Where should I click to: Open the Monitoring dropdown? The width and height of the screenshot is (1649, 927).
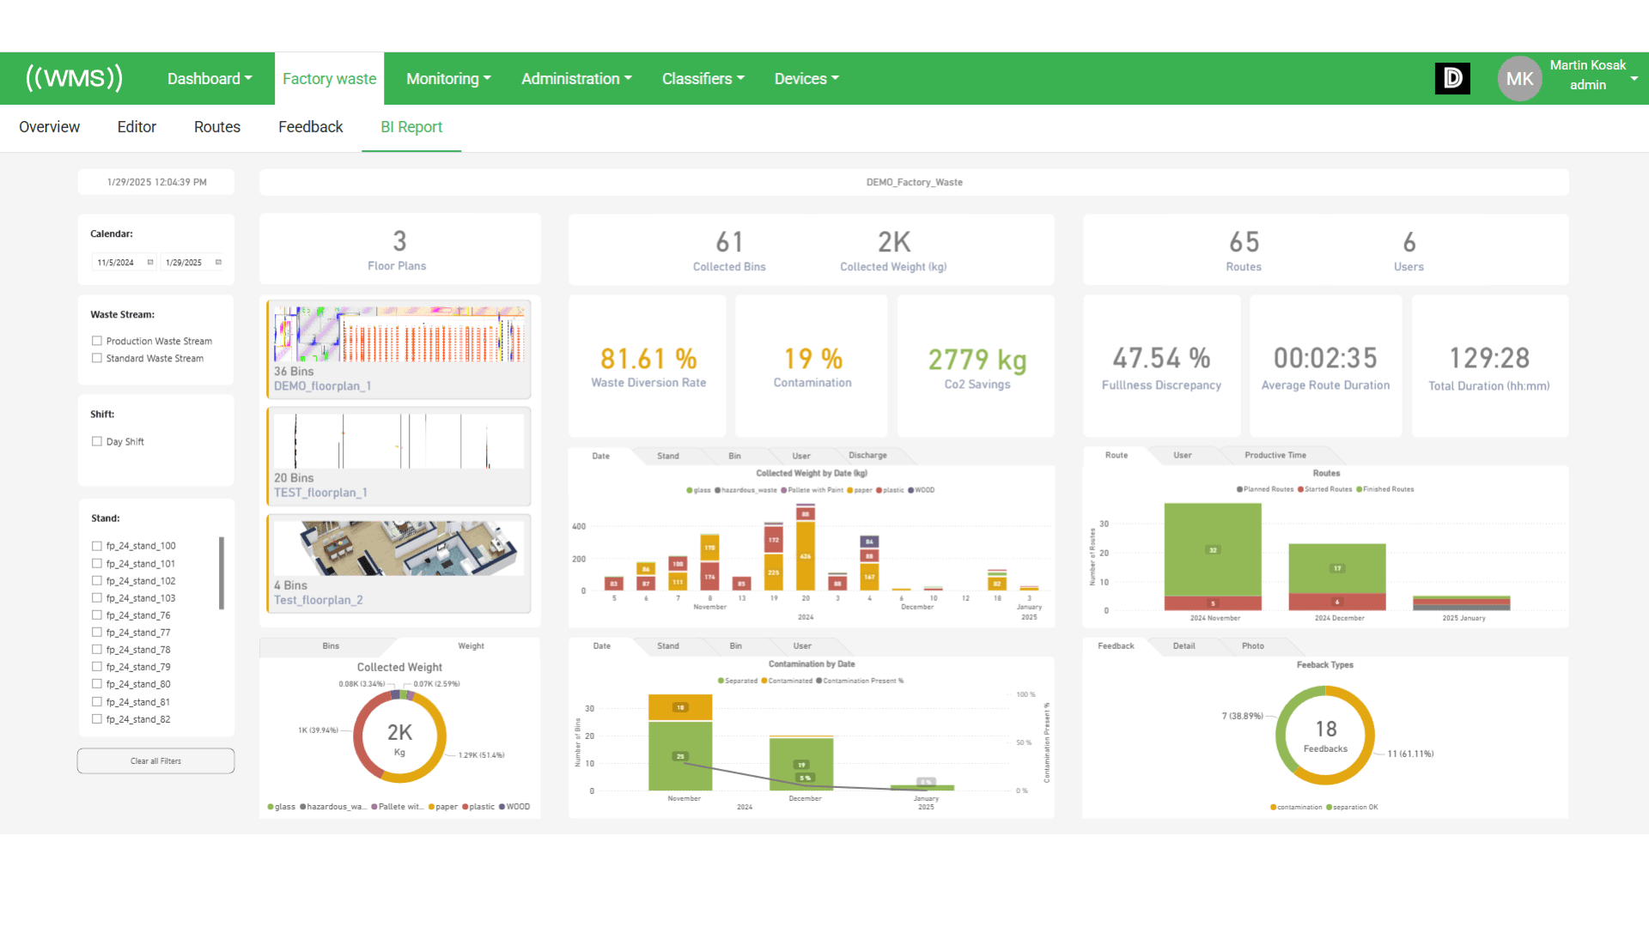tap(448, 78)
